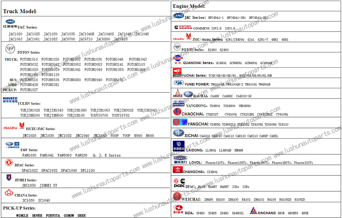Click the BJ493 Foton engine text
Viewport: 342px width, 218px height.
click(224, 50)
